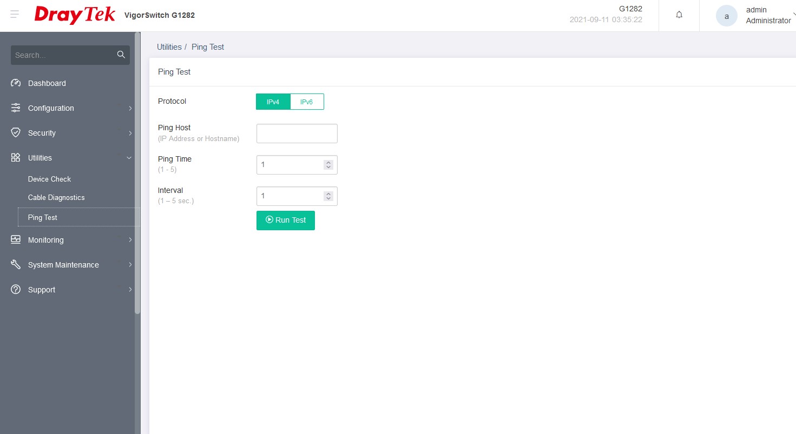
Task: Click the admin user avatar
Action: coord(726,16)
